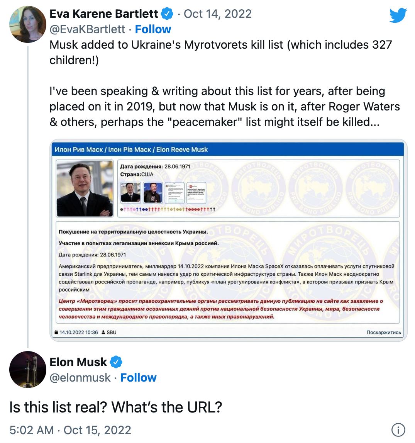The height and width of the screenshot is (443, 415).
Task: Click Elon Musk's verified badge
Action: click(x=116, y=362)
